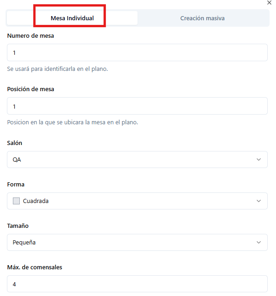276x296 pixels.
Task: Click the Numero de mesa label
Action: (31, 35)
